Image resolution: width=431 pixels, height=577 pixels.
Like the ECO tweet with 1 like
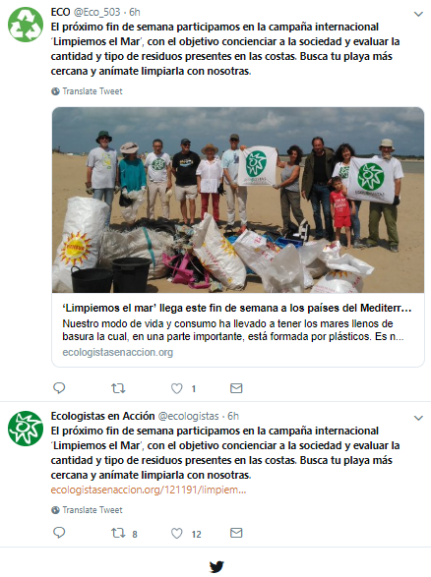point(177,388)
